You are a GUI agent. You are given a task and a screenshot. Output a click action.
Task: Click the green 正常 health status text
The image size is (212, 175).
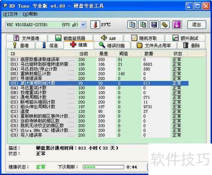point(41,167)
